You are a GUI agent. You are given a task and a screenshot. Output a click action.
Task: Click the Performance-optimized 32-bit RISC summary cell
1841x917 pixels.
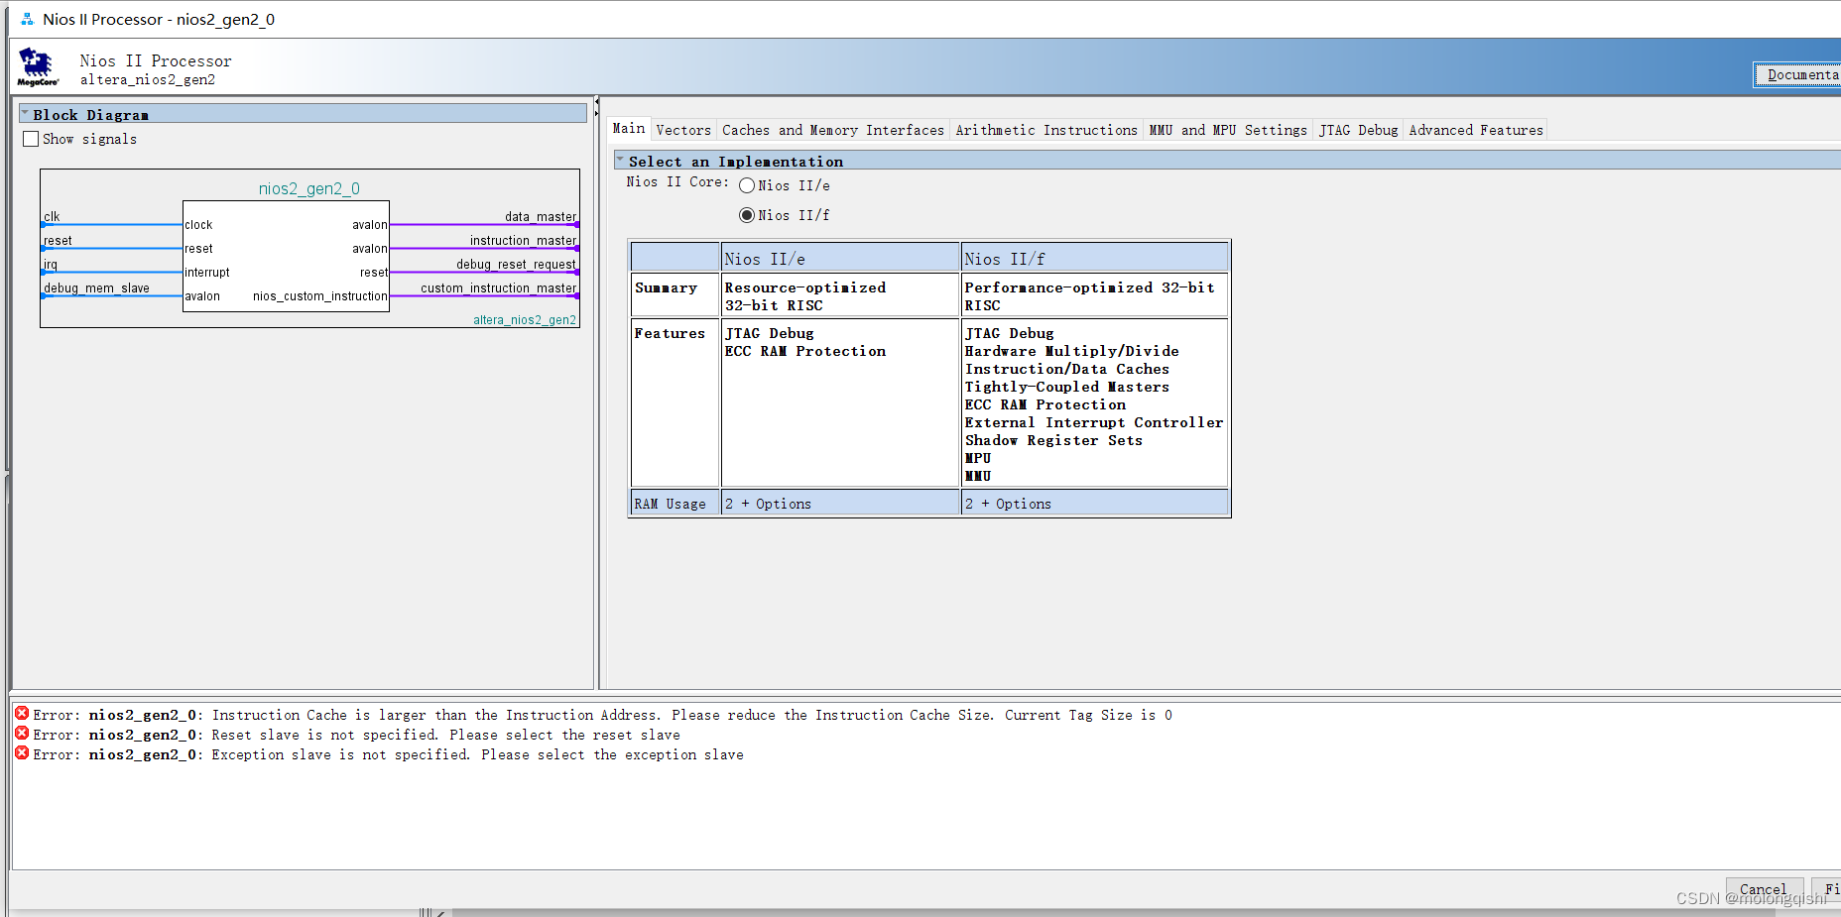1095,295
